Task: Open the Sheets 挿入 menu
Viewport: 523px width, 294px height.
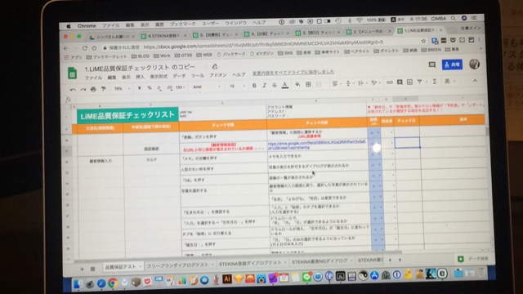Action: click(140, 77)
